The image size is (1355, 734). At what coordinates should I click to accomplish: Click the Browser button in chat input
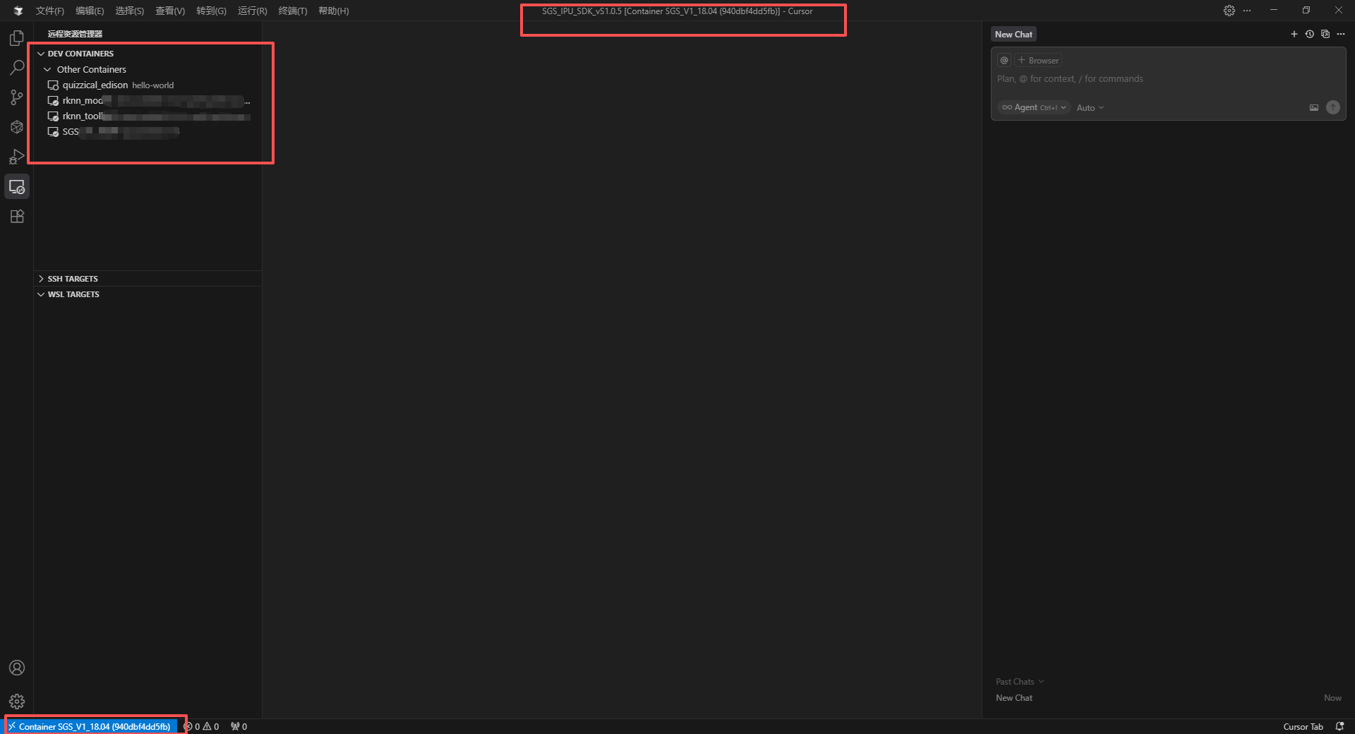pyautogui.click(x=1037, y=60)
